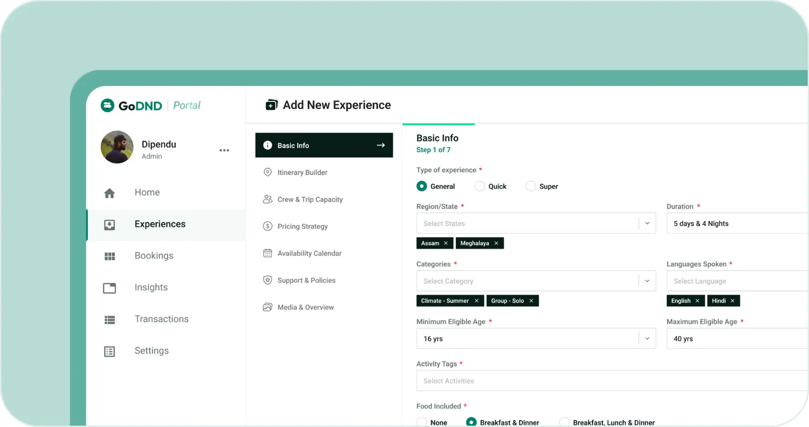
Task: Open the Pricing Strategy step
Action: 302,227
